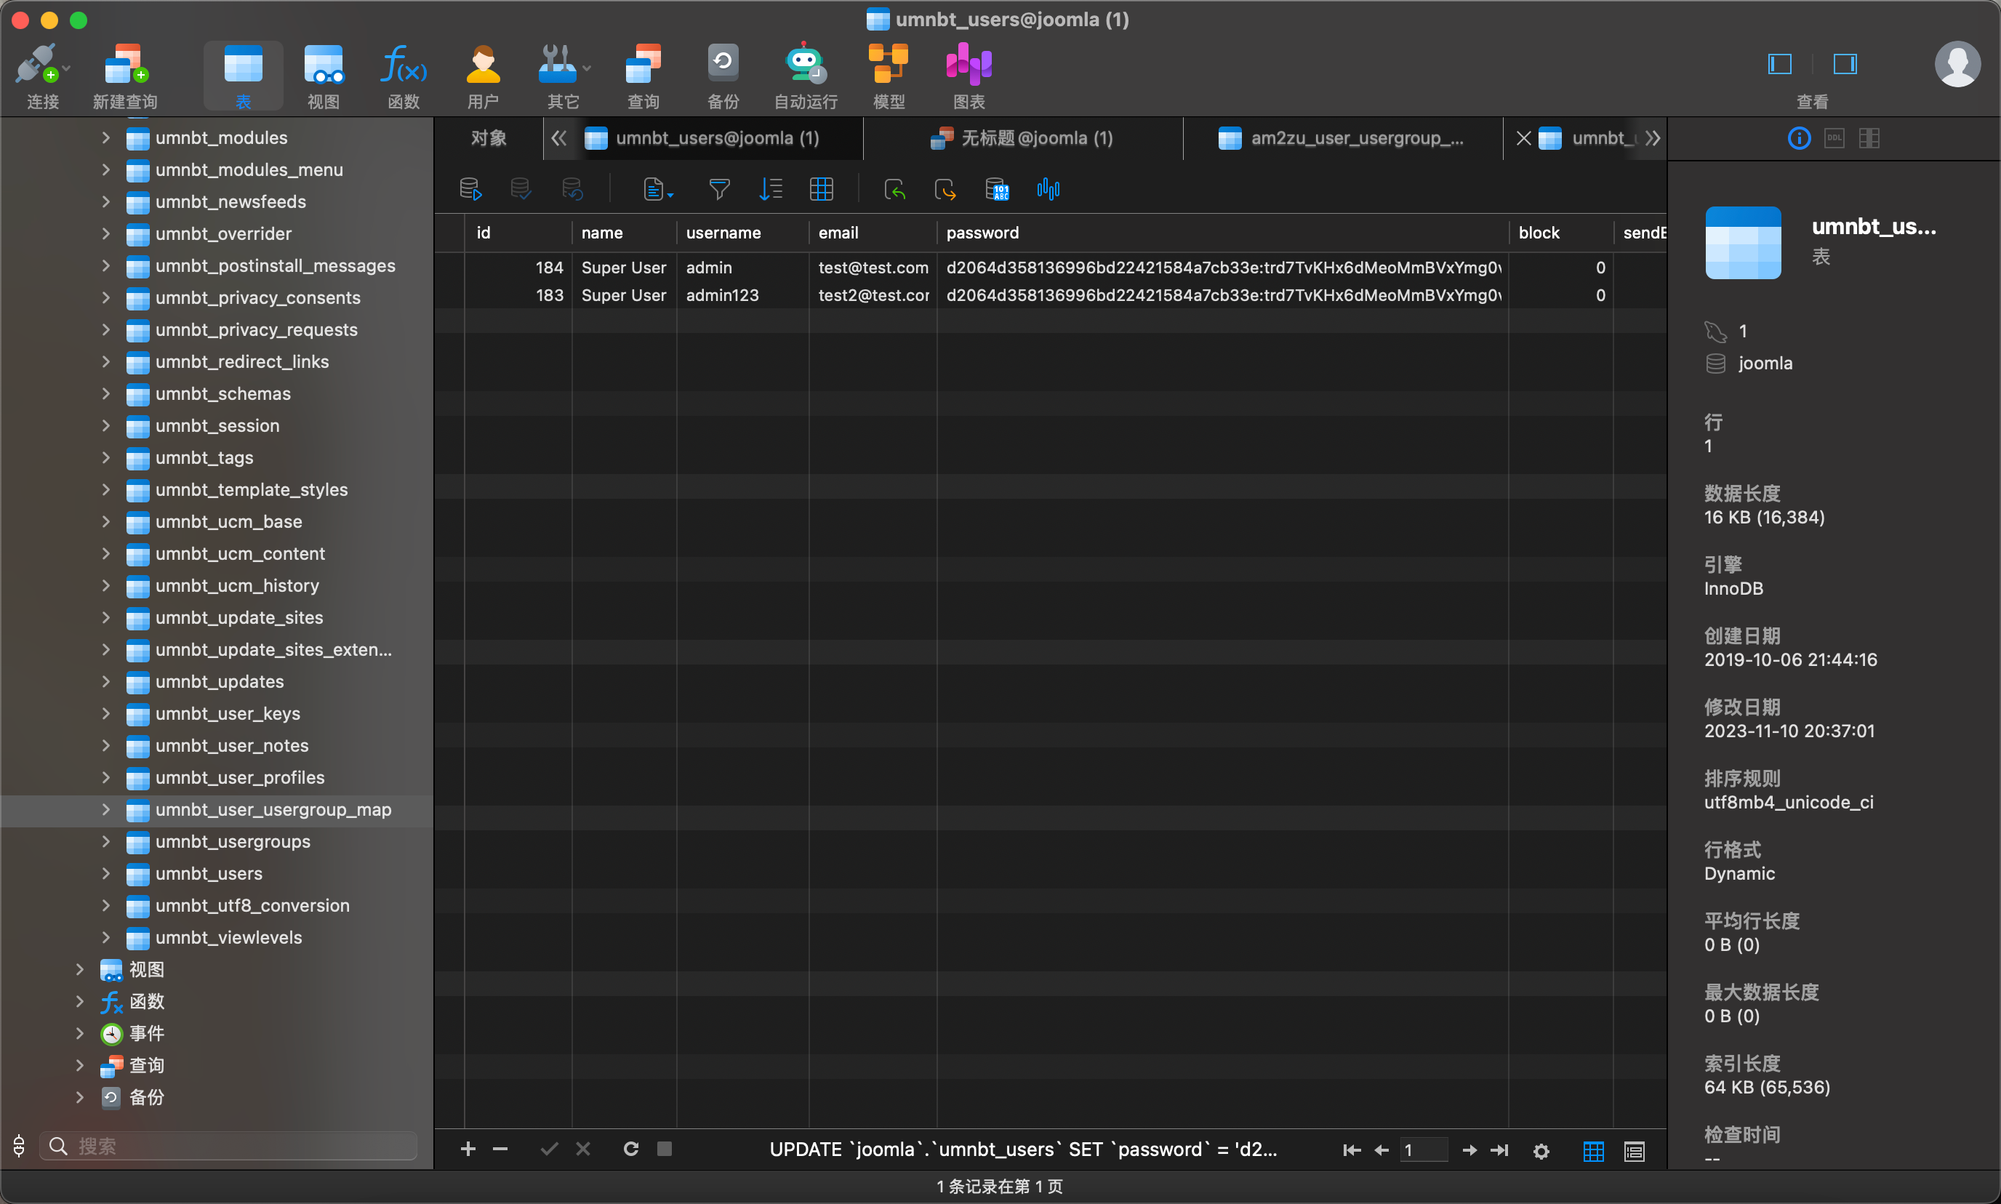2001x1204 pixels.
Task: Create a new query with 新建查询
Action: pos(125,76)
